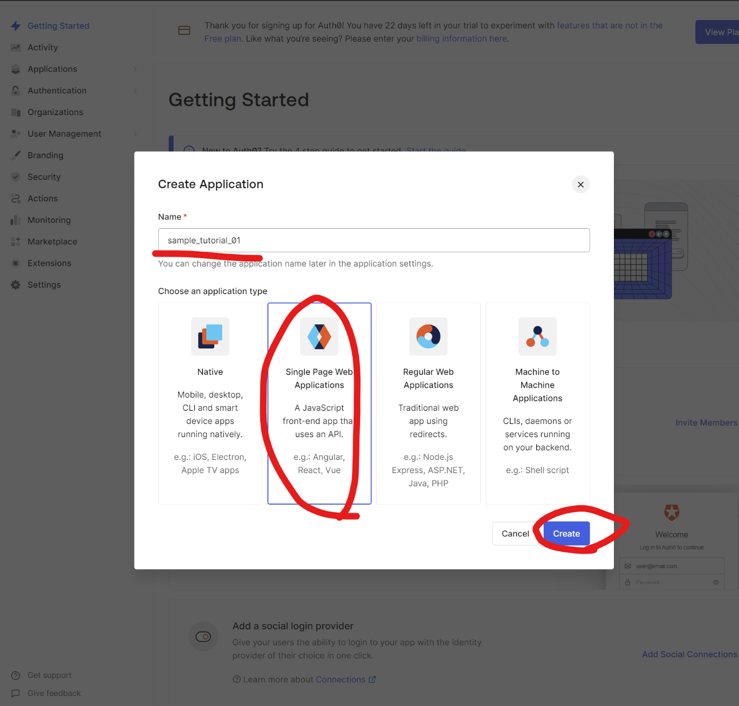Click the credit card icon in trial banner
Image resolution: width=739 pixels, height=706 pixels.
pyautogui.click(x=184, y=31)
